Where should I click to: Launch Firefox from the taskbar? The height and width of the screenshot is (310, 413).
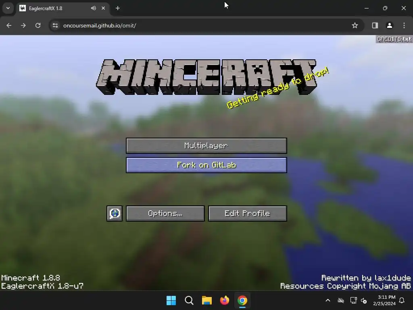(224, 300)
